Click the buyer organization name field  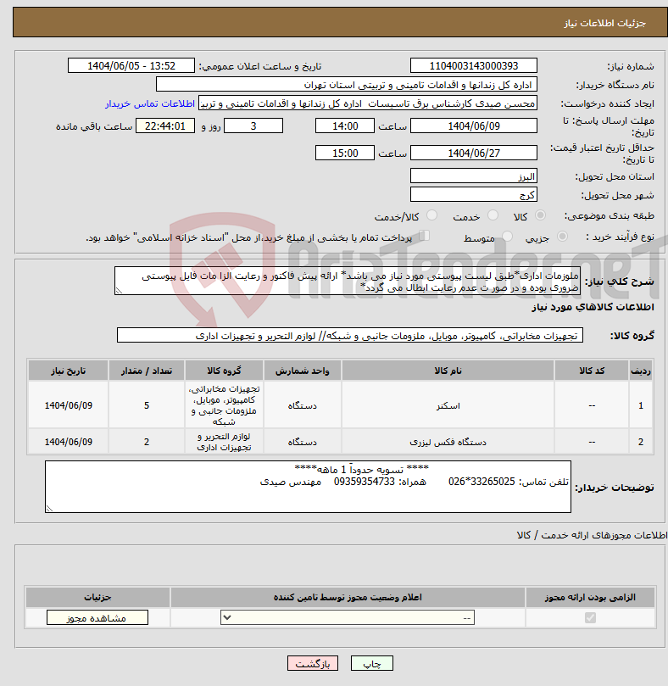(x=347, y=85)
